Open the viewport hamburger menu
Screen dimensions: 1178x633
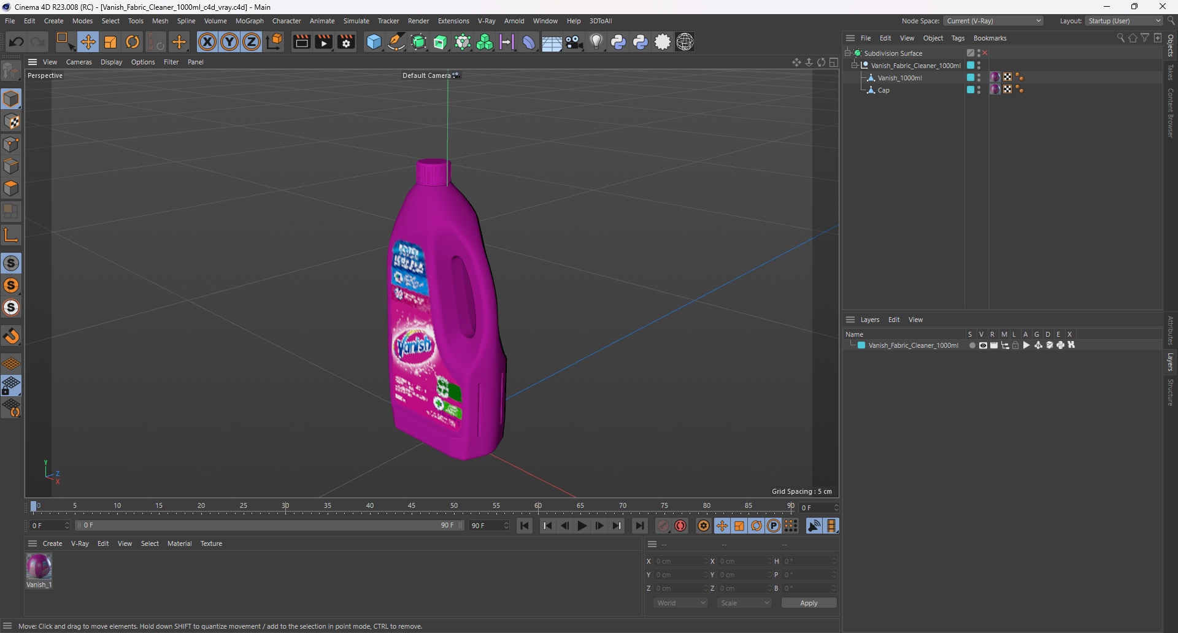(x=33, y=62)
